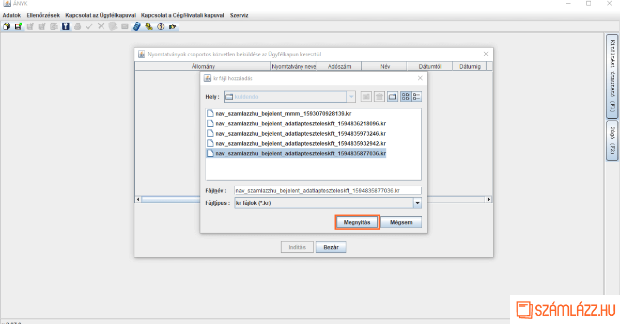Screen dimensions: 620x324
Task: Click the floppy disk open-form toolbar icon
Action: [18, 26]
